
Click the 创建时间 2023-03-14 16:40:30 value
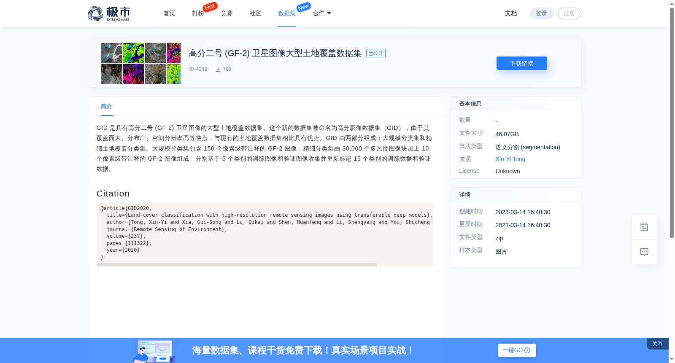click(523, 212)
